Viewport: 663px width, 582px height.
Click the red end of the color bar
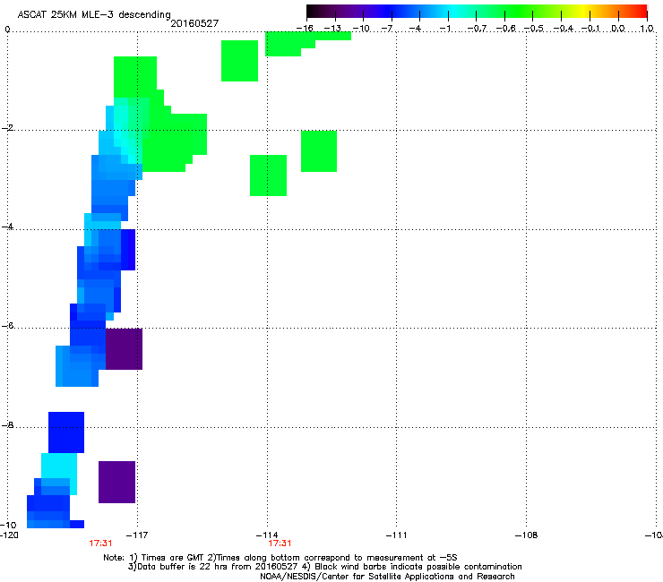641,12
